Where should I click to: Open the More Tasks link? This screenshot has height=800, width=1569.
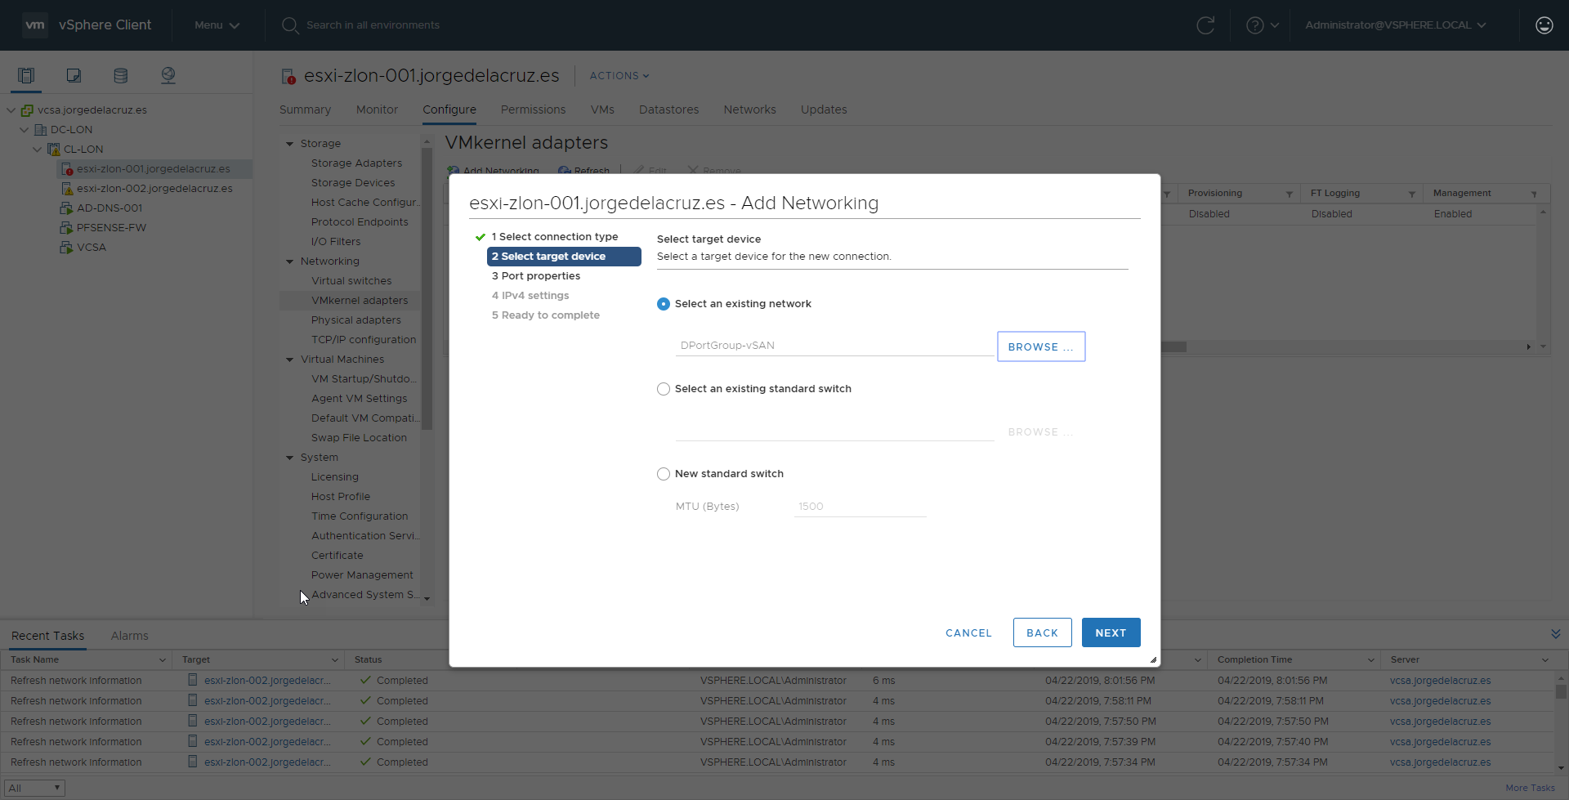click(x=1530, y=788)
